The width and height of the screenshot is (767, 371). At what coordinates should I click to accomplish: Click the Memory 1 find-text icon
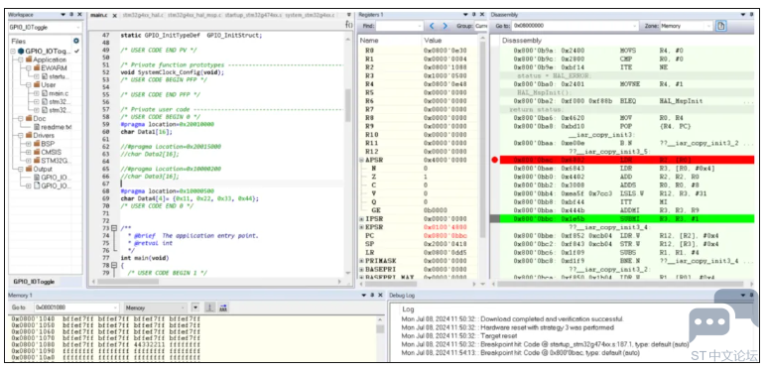223,308
